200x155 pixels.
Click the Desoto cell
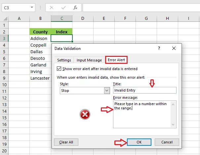pyautogui.click(x=40, y=58)
